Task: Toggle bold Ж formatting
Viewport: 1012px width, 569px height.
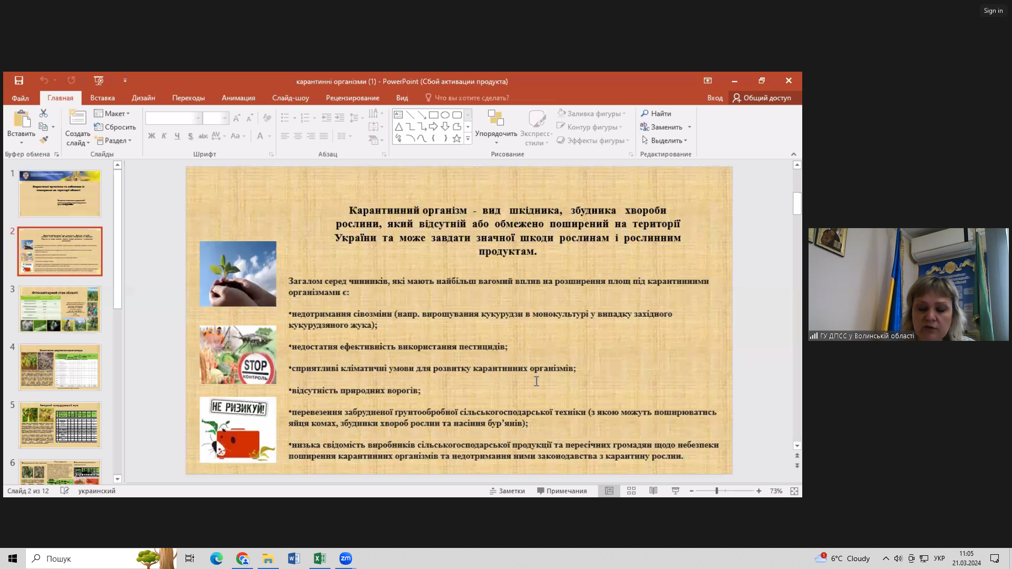Action: point(152,136)
